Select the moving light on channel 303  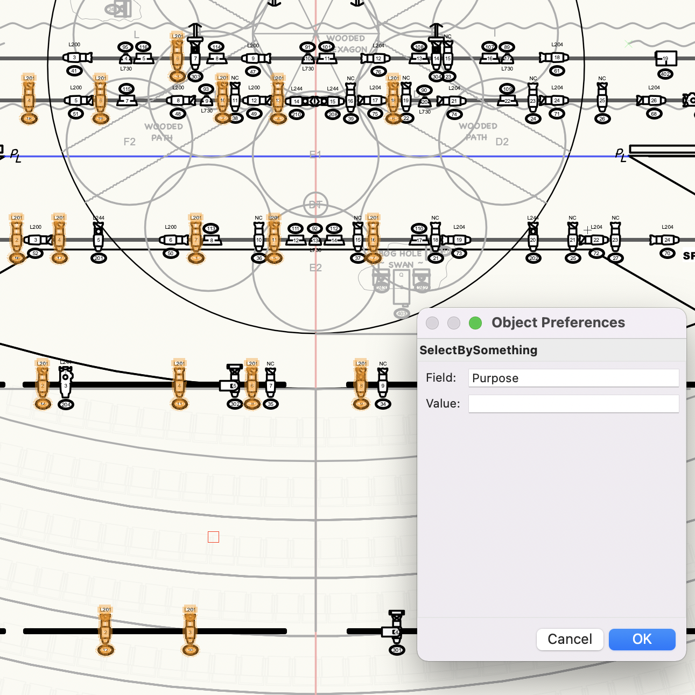coord(195,51)
